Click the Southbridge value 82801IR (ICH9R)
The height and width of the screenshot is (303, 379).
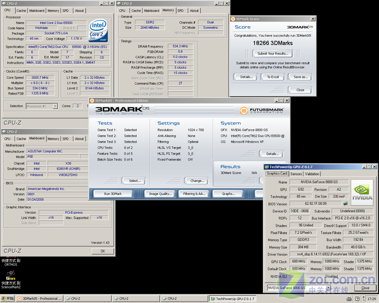[68, 169]
